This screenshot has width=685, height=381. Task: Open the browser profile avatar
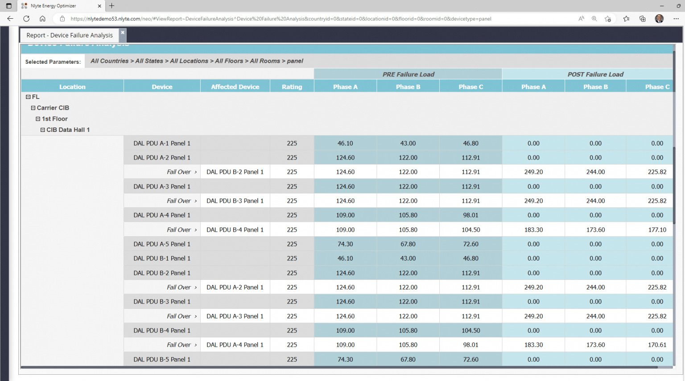[659, 19]
